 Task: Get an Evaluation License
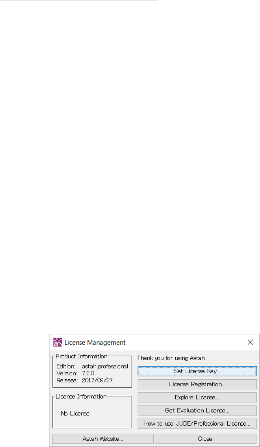tap(197, 410)
